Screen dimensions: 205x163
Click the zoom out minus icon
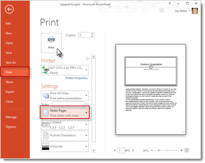tap(152, 150)
